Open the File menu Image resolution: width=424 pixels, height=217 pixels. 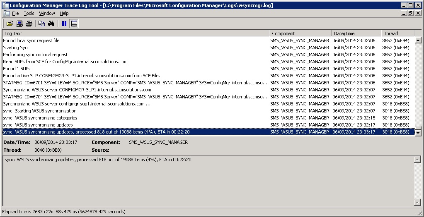(15, 13)
